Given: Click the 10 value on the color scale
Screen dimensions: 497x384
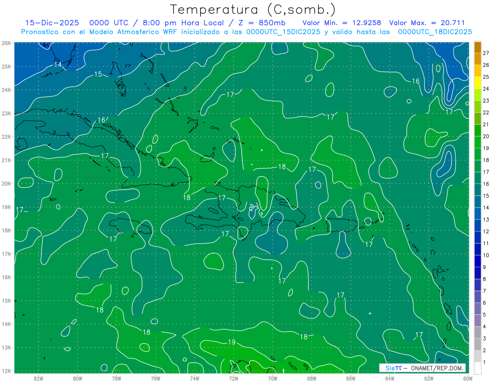Looking at the screenshot, I should click(x=486, y=255).
